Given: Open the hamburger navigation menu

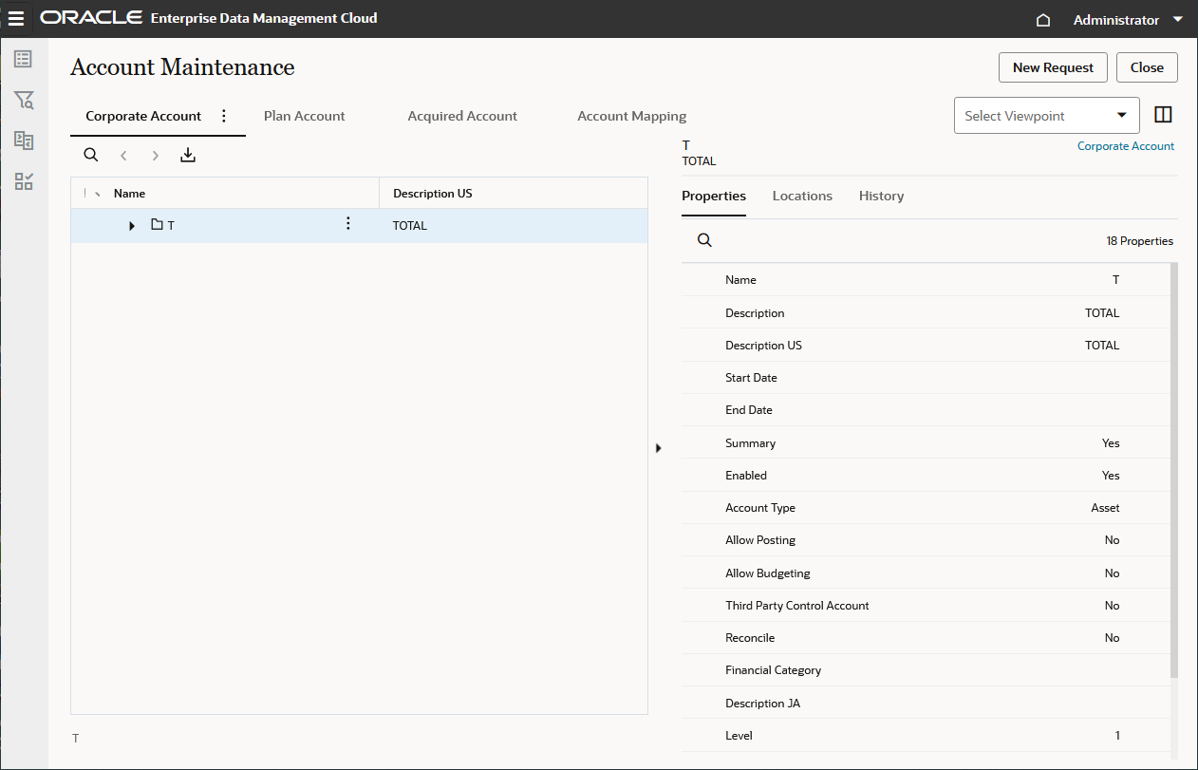Looking at the screenshot, I should [x=16, y=19].
